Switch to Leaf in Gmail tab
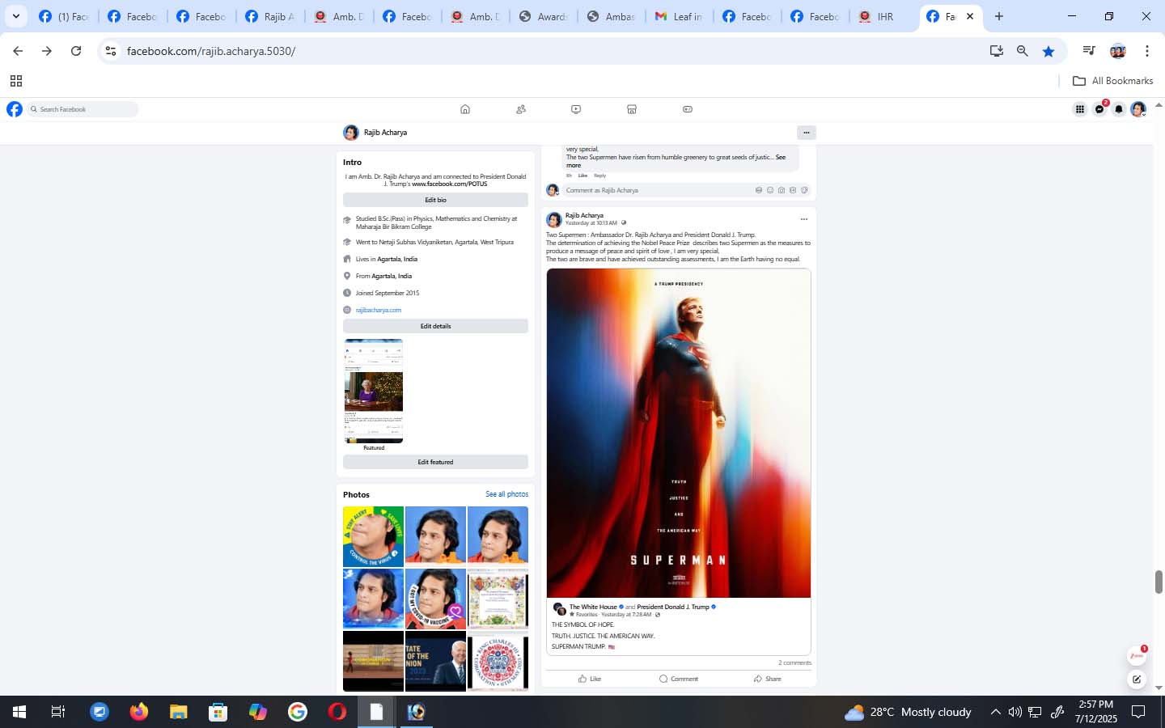The width and height of the screenshot is (1165, 728). click(679, 16)
